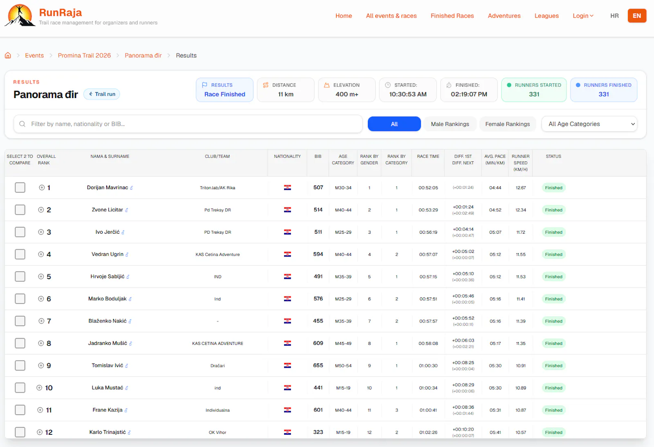Click the flag icon in Results card

pyautogui.click(x=204, y=85)
